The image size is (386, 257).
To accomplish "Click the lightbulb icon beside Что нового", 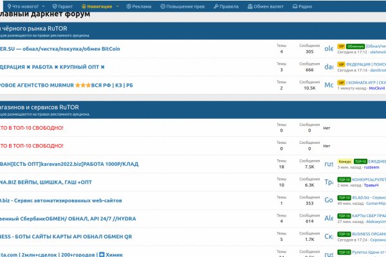I will pos(6,6).
